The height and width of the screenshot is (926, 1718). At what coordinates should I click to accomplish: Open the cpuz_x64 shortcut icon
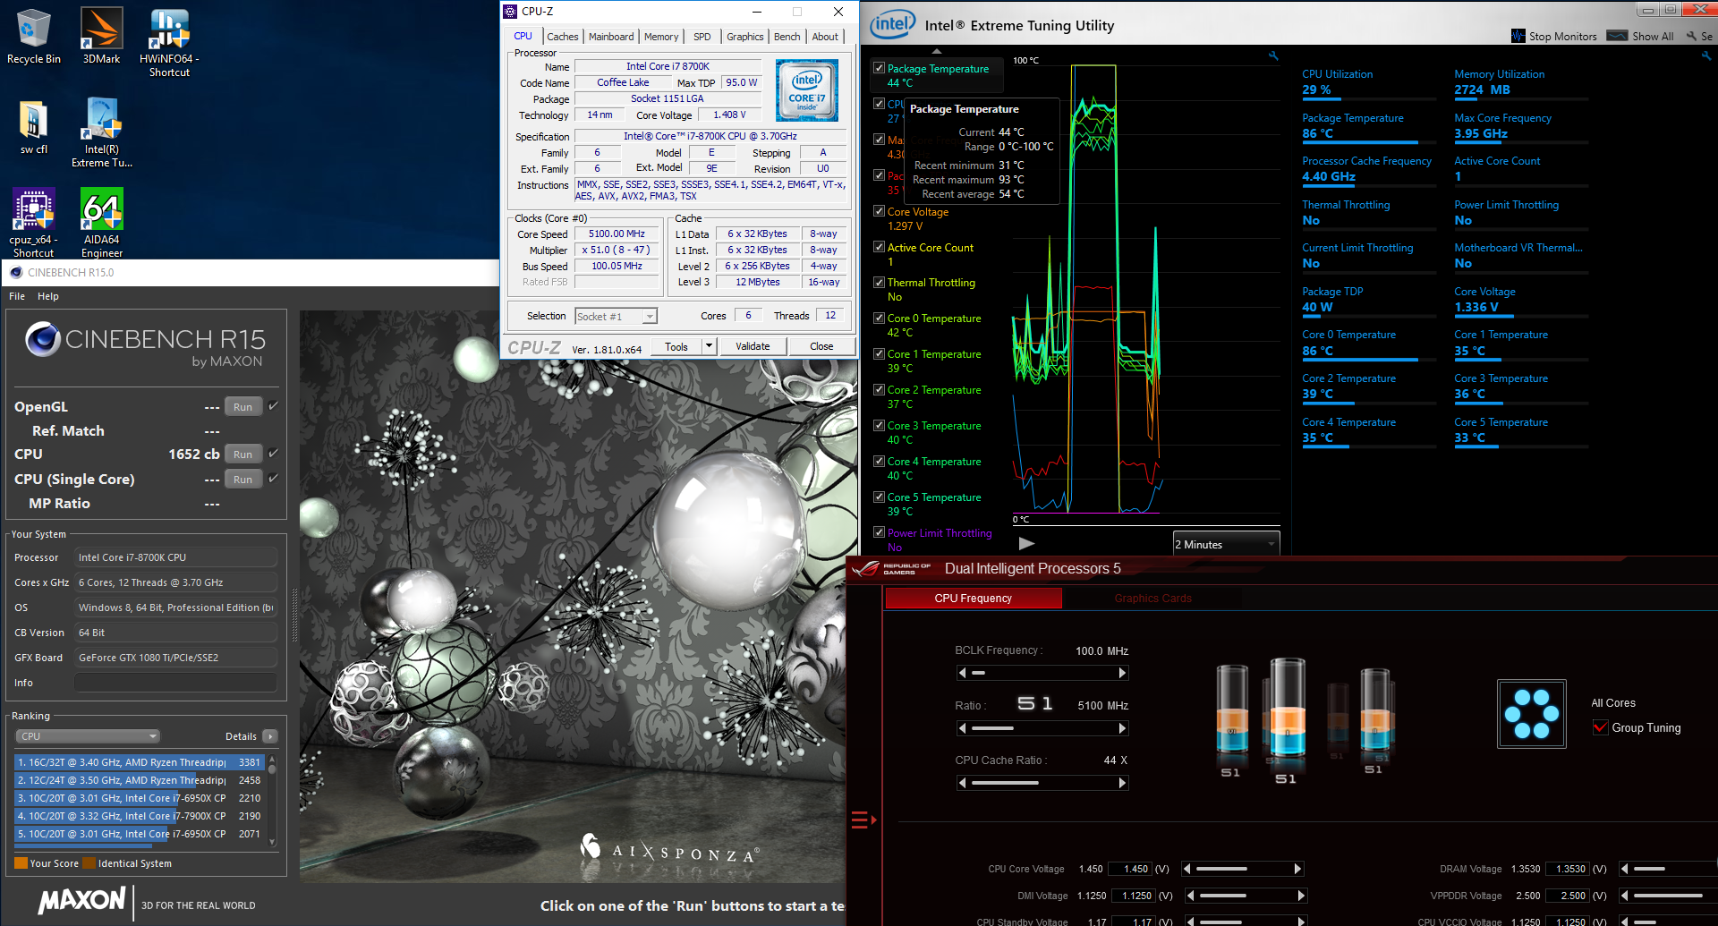34,222
